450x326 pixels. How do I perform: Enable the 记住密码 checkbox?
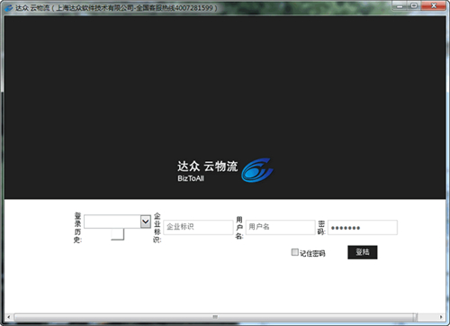click(x=294, y=252)
